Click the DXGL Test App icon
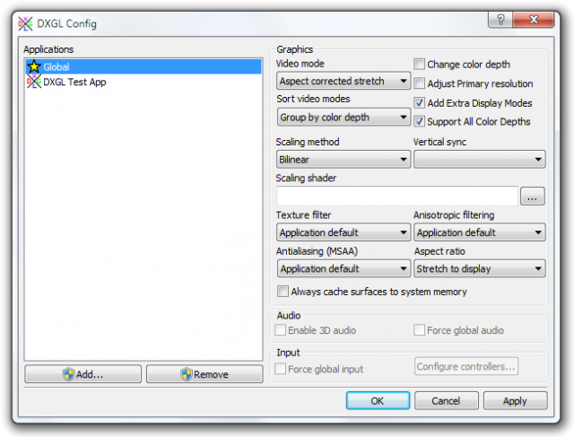The image size is (574, 437). pos(34,82)
